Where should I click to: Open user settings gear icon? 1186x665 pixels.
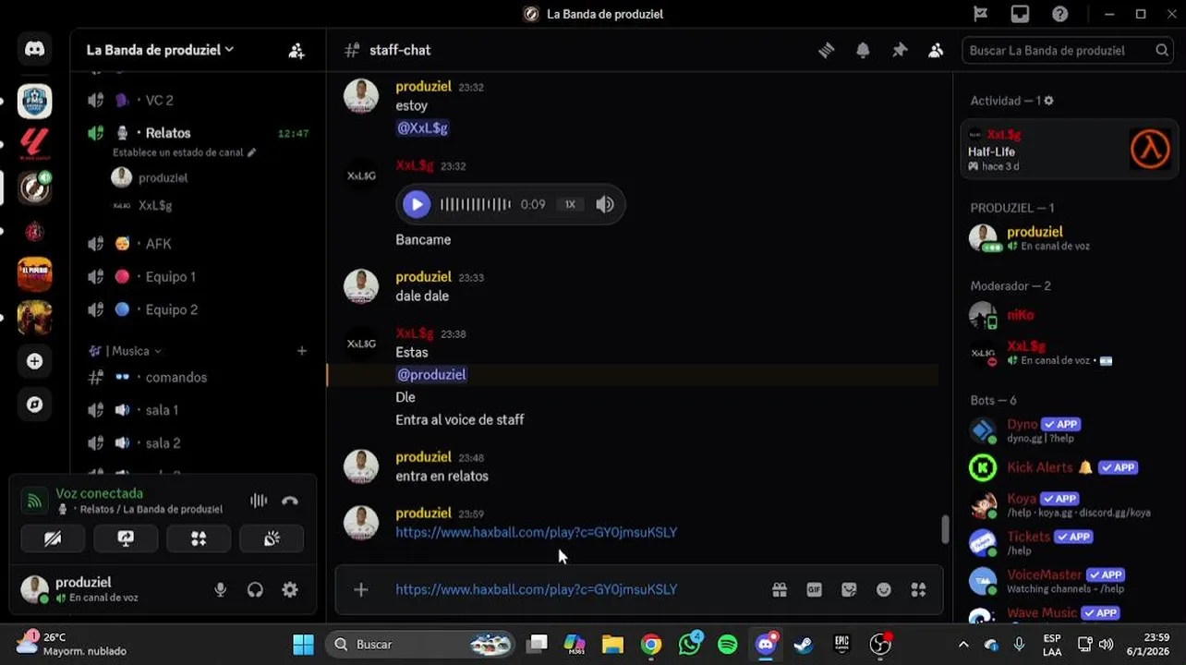click(x=290, y=589)
